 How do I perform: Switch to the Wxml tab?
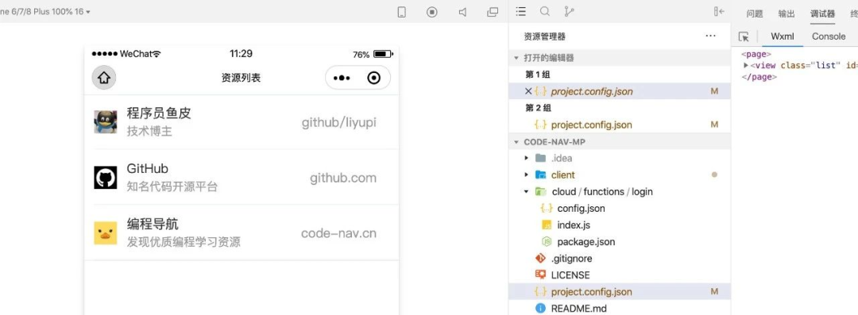coord(783,36)
